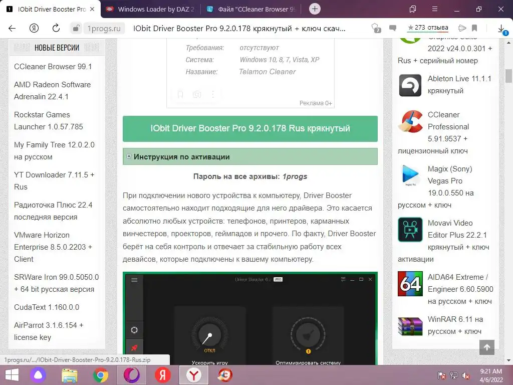Open AIDA64 Extreme / Engineer 6.60.5900 text link
Screen dimensions: 513x385
(460, 289)
